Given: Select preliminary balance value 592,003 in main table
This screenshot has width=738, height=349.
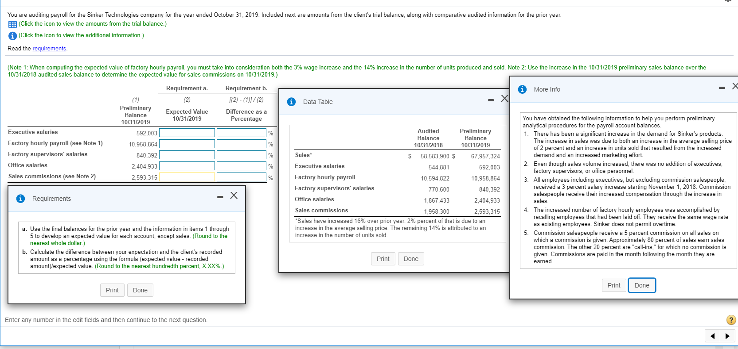Looking at the screenshot, I should pos(147,133).
